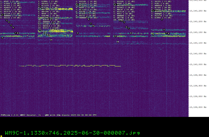This screenshot has width=209, height=137.
Task: Click the small yellow cursor block below filename
Action: (x=1, y=136)
